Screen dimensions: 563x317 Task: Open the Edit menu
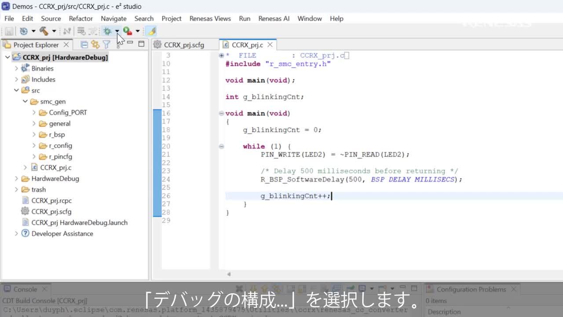tap(27, 18)
